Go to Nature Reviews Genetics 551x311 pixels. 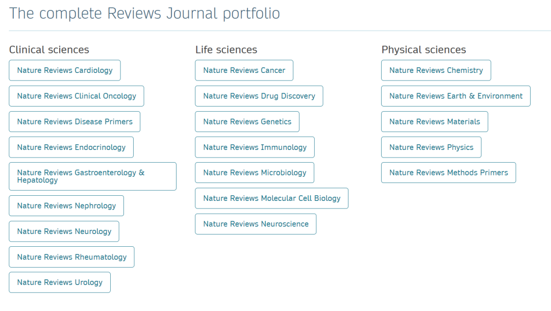247,121
